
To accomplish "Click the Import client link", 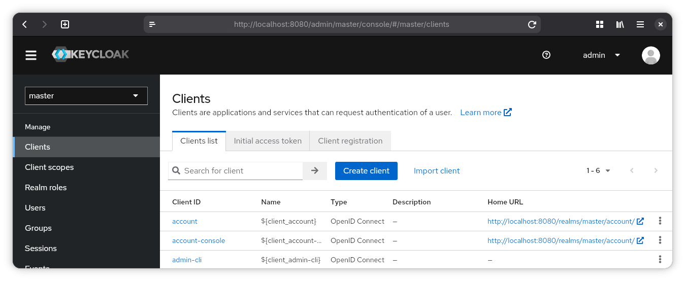I will tap(437, 171).
